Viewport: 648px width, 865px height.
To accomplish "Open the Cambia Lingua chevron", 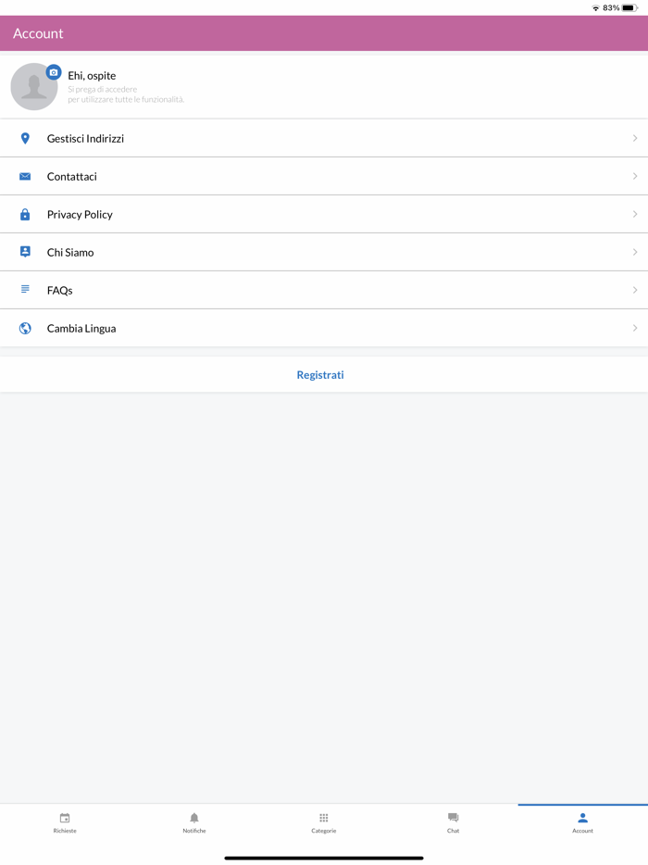I will pos(635,327).
